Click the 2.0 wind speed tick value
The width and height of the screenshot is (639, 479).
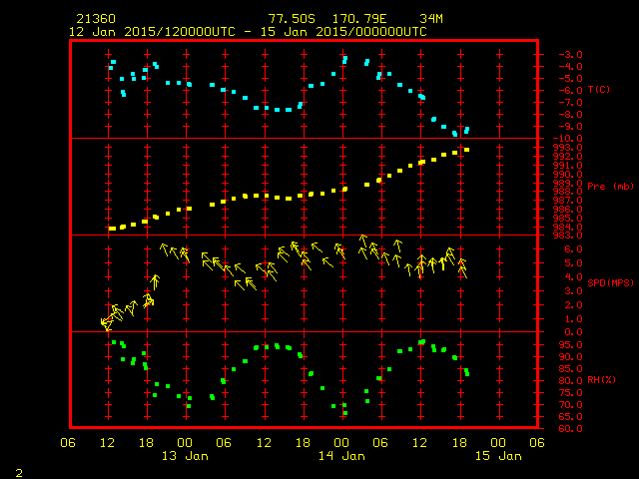[x=574, y=305]
